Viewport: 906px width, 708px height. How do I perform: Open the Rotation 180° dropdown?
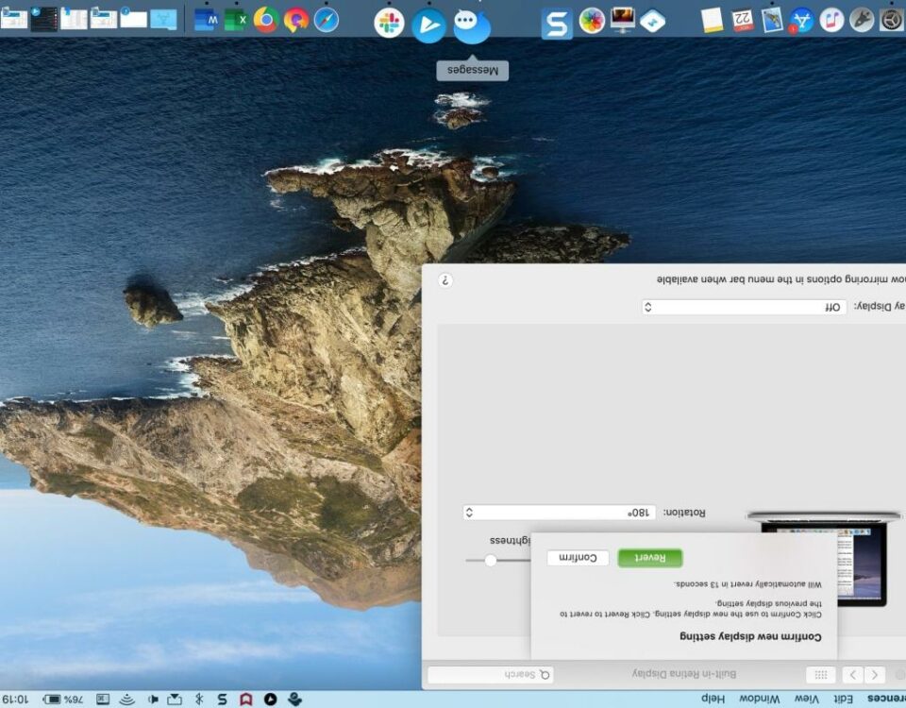[x=560, y=513]
